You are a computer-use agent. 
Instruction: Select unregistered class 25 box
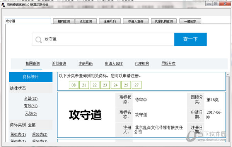pyautogui.click(x=126, y=85)
